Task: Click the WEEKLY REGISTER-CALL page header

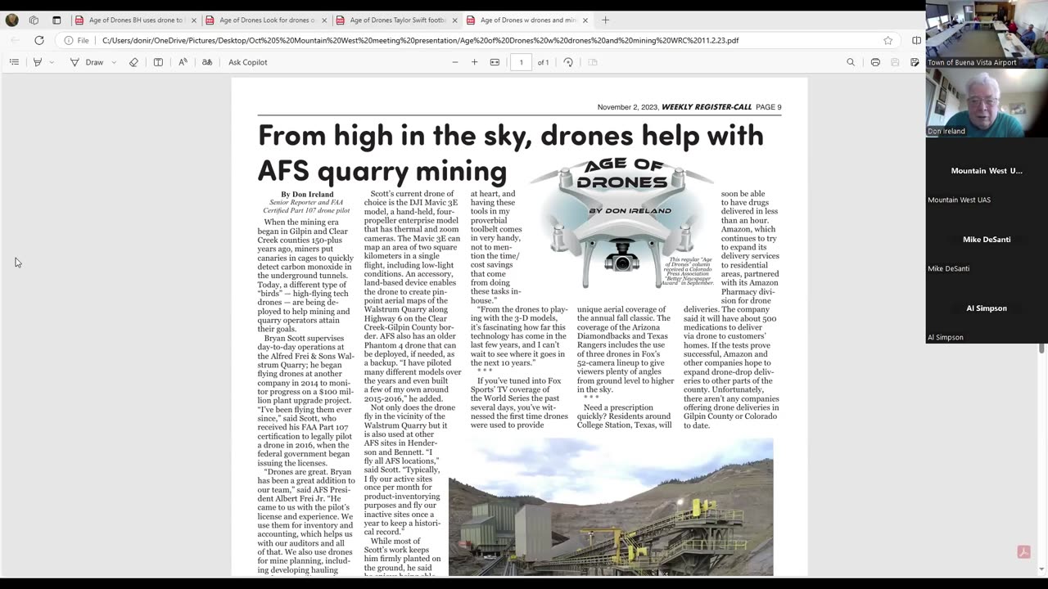Action: (x=707, y=107)
